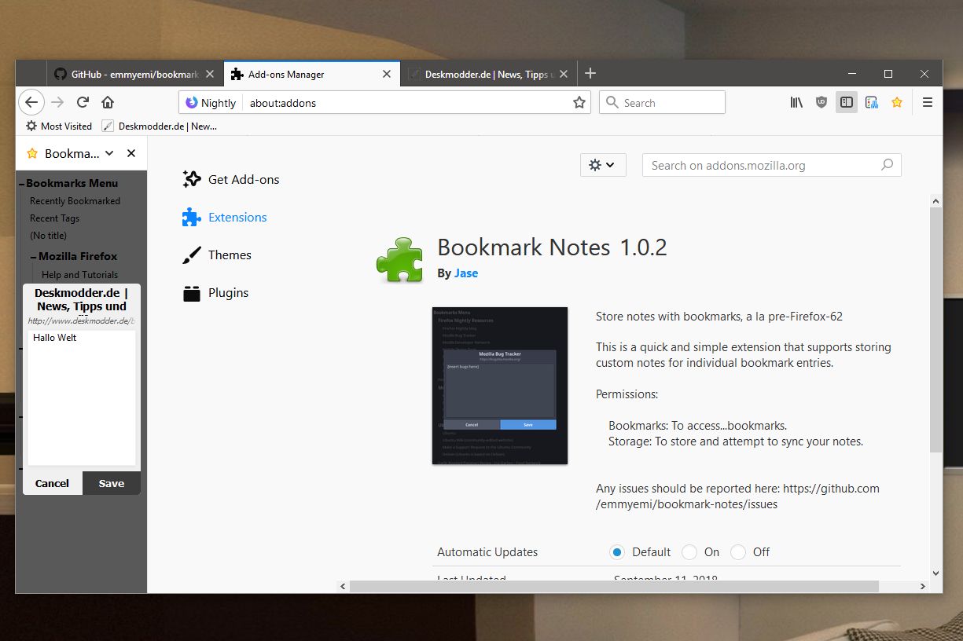Click the forward arrow navigation button
Screen dimensions: 963x641
click(57, 102)
